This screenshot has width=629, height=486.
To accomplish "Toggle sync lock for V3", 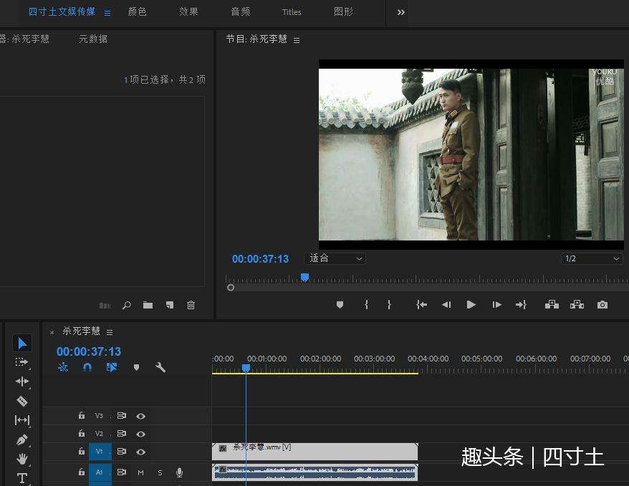I will [122, 416].
